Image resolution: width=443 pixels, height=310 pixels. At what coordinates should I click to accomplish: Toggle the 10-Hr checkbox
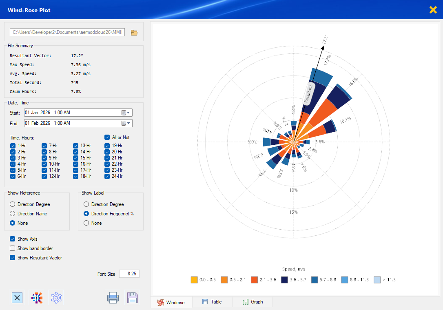tap(44, 164)
